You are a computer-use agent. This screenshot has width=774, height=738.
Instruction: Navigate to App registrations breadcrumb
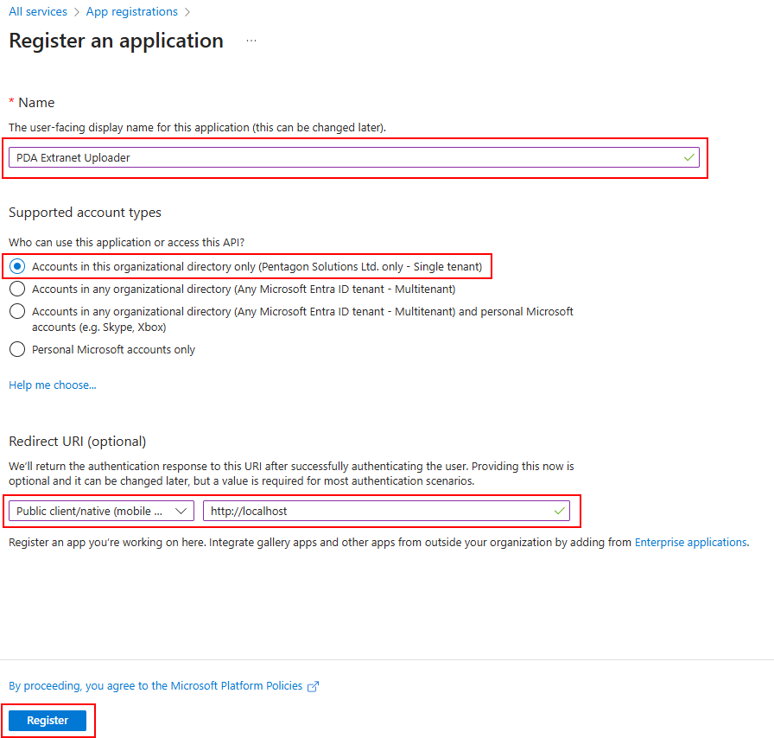tap(131, 12)
